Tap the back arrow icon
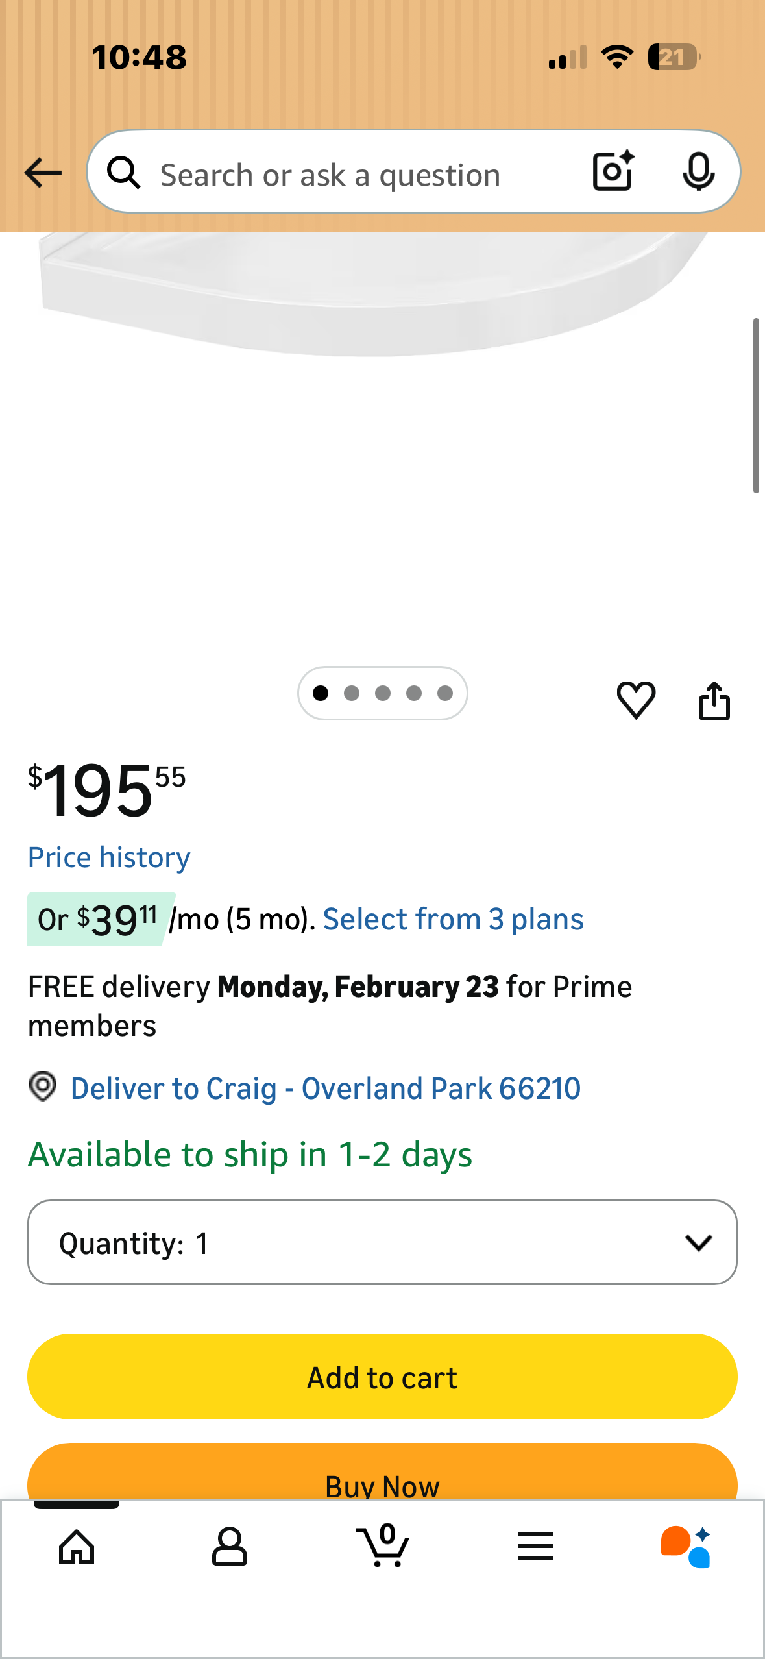The height and width of the screenshot is (1659, 765). click(x=43, y=173)
